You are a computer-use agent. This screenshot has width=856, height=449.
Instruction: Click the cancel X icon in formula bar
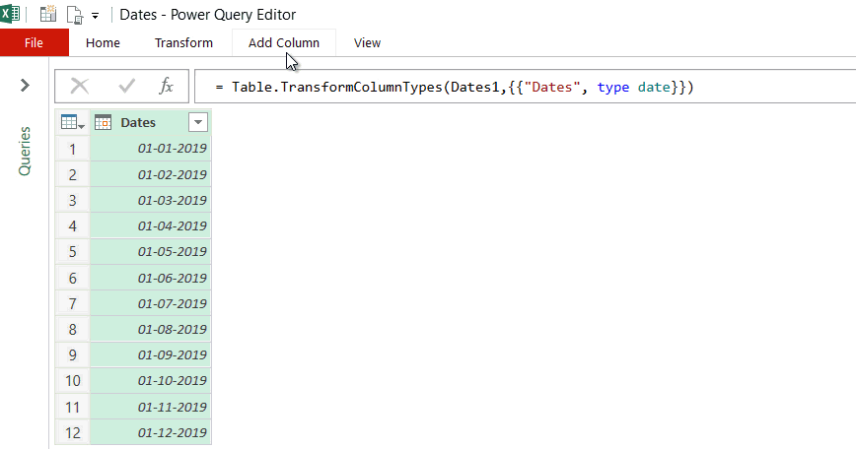click(80, 87)
